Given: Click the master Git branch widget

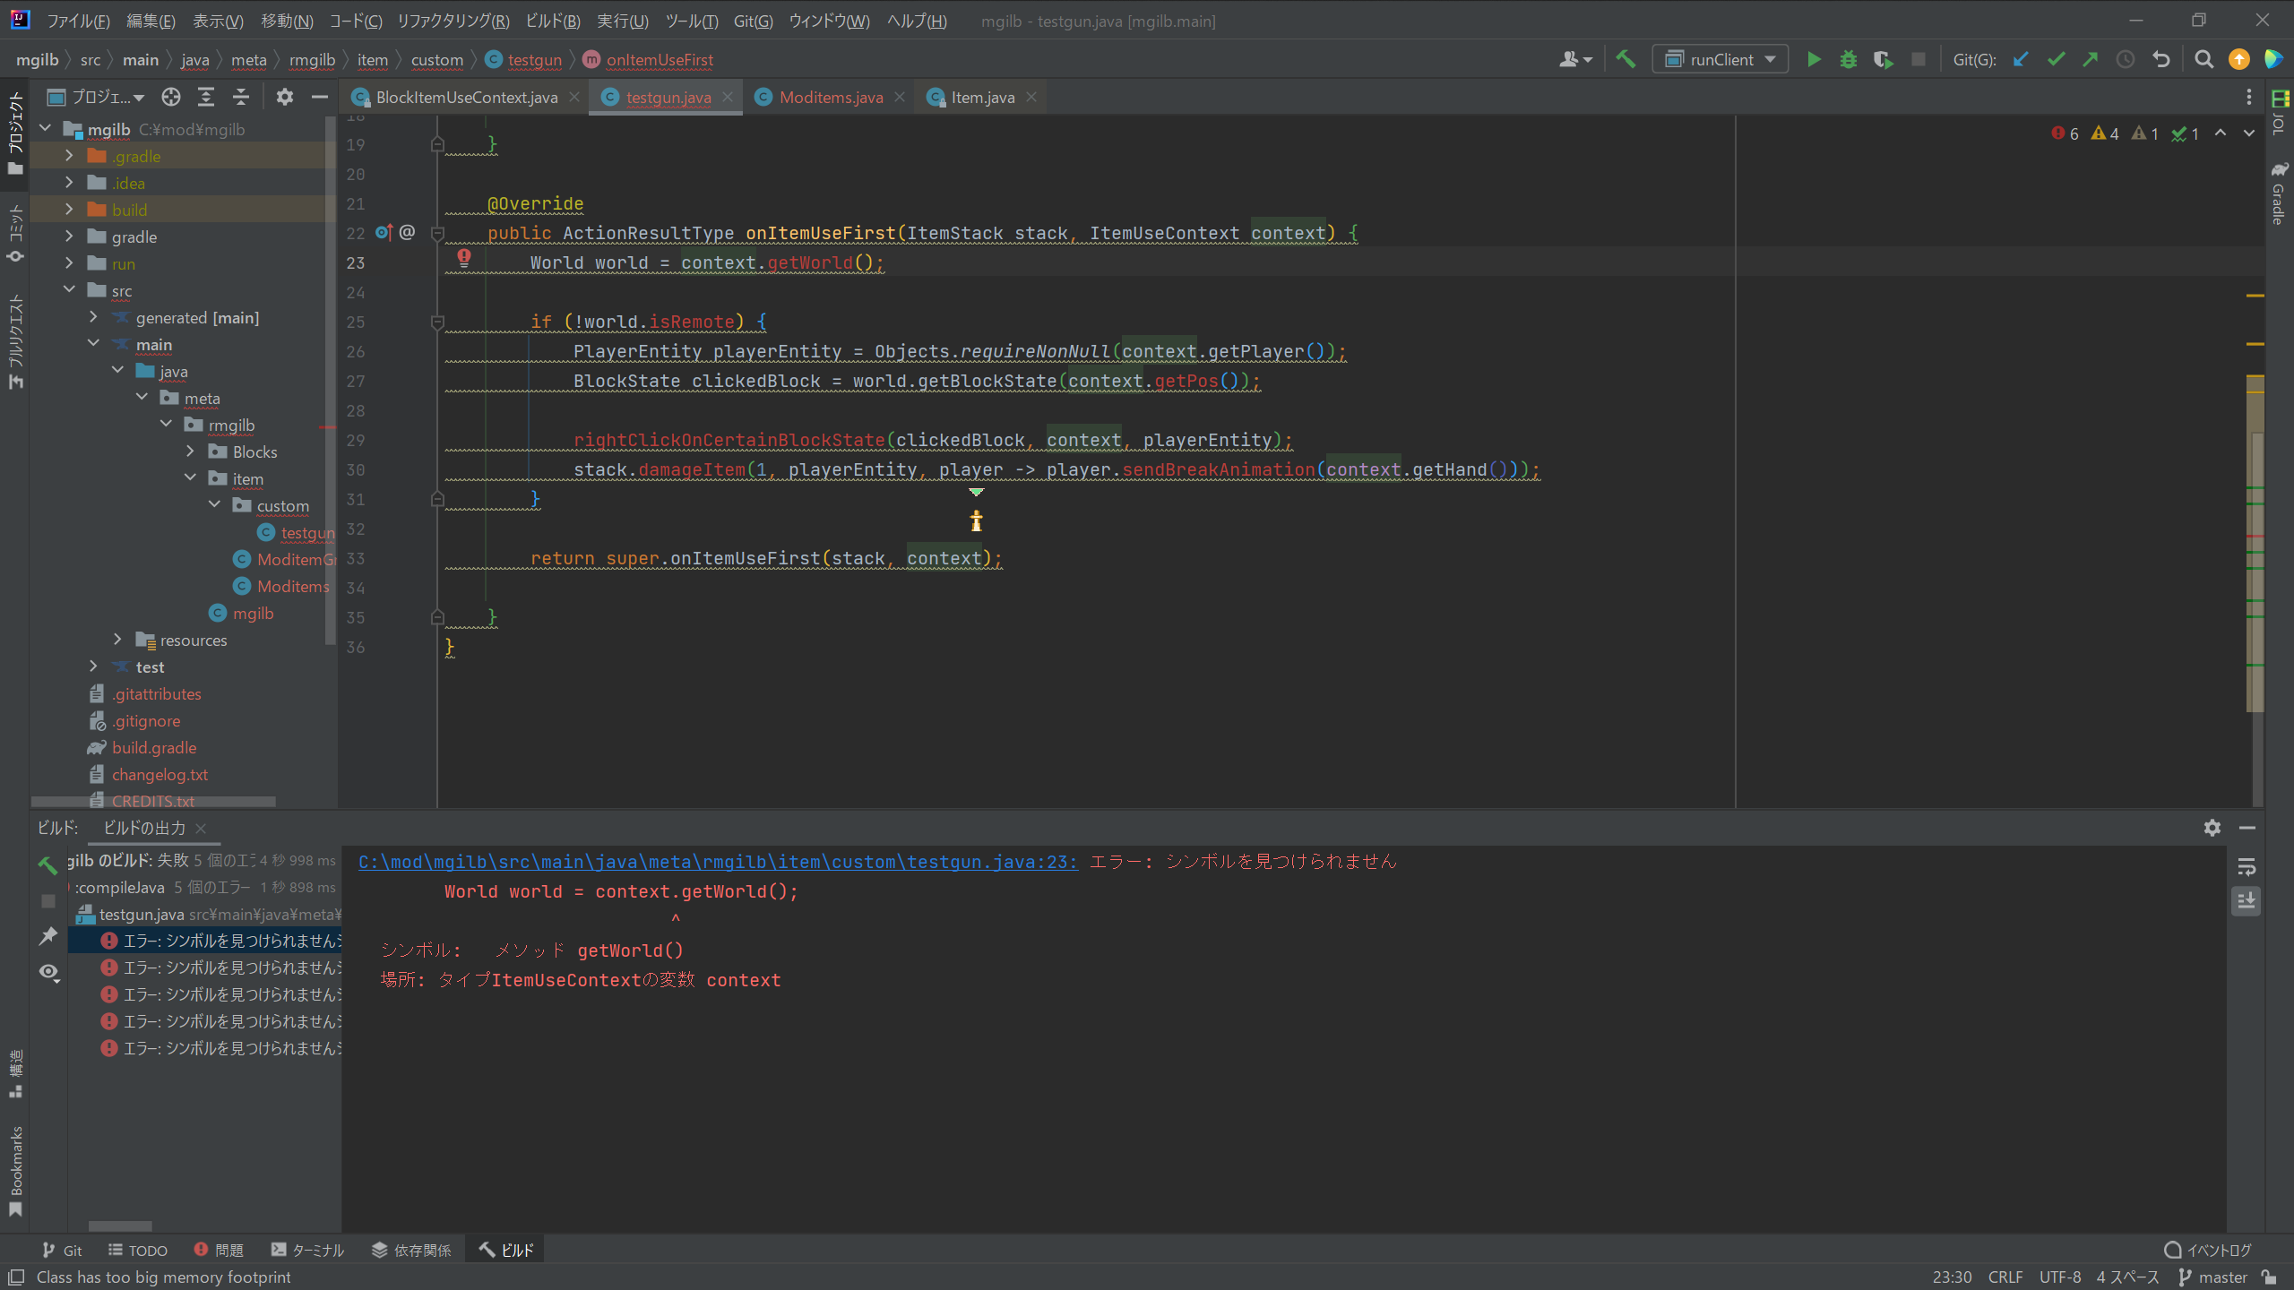Looking at the screenshot, I should coord(2212,1277).
